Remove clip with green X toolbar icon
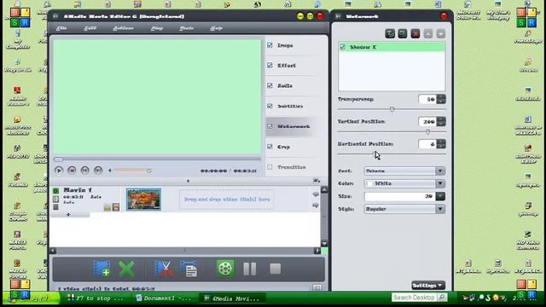The image size is (546, 307). 126,269
